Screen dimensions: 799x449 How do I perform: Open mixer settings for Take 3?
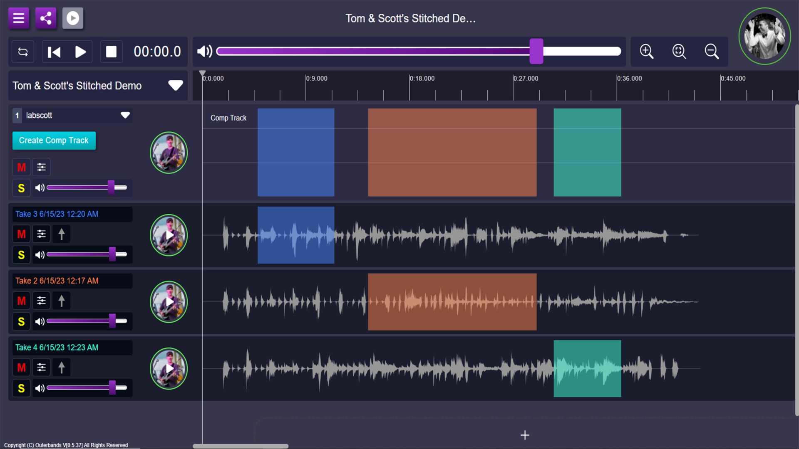(41, 234)
